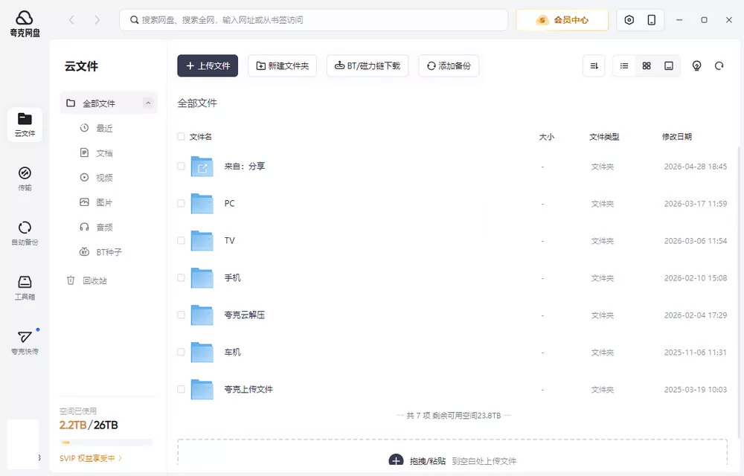Open the 自动备份 sidebar section
This screenshot has width=744, height=476.
point(25,234)
